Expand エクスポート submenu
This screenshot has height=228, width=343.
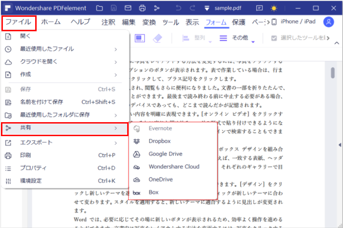coord(65,143)
